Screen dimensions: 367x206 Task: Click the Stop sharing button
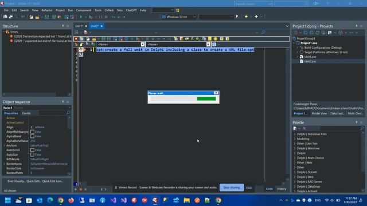tap(231, 188)
